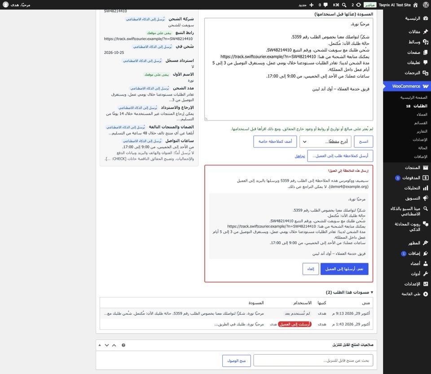Click the 1:43 م draft row date

click(351, 324)
